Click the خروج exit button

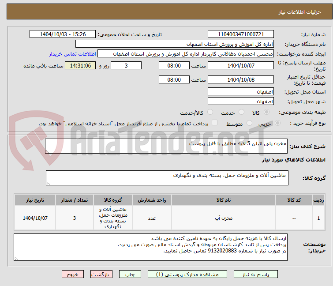73,275
